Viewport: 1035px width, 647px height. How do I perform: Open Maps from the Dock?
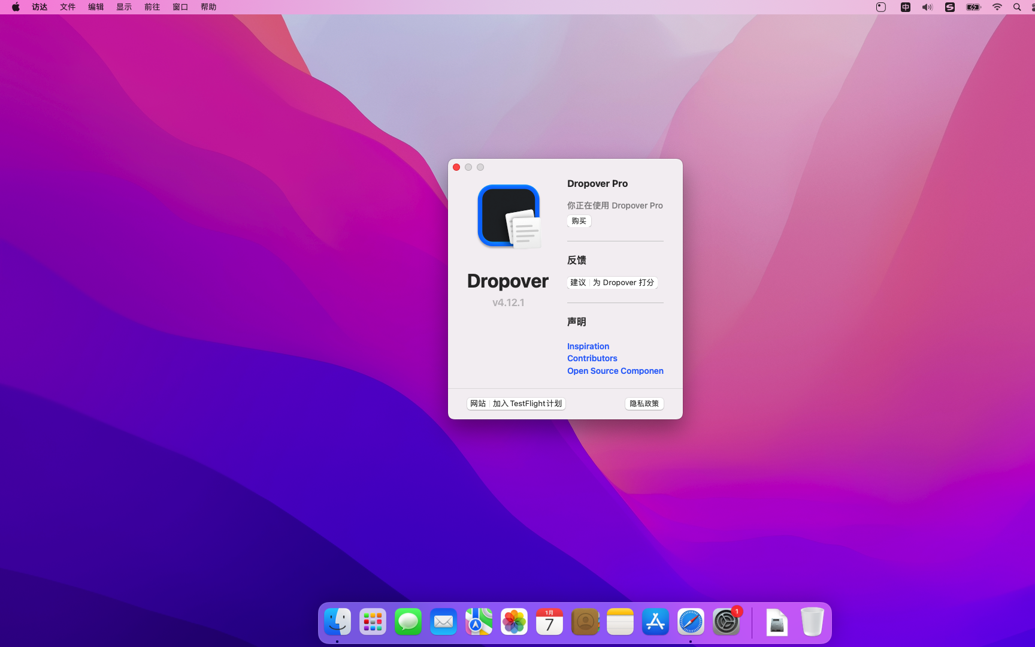(479, 622)
